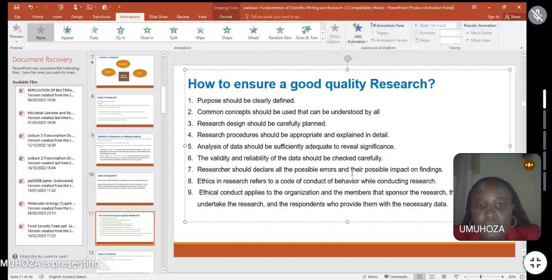Open the File tab
Image resolution: width=552 pixels, height=280 pixels.
[17, 17]
